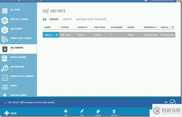This screenshot has height=117, width=182.
Task: Sort by Resource P... column header
Action: pos(151,27)
